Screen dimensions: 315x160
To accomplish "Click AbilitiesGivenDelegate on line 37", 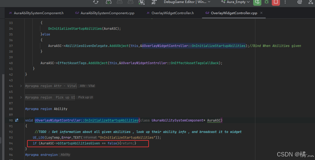I will (x=86, y=46).
